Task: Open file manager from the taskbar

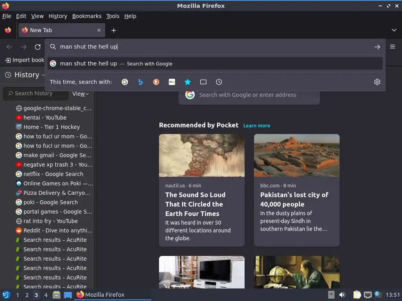Action: 57,295
